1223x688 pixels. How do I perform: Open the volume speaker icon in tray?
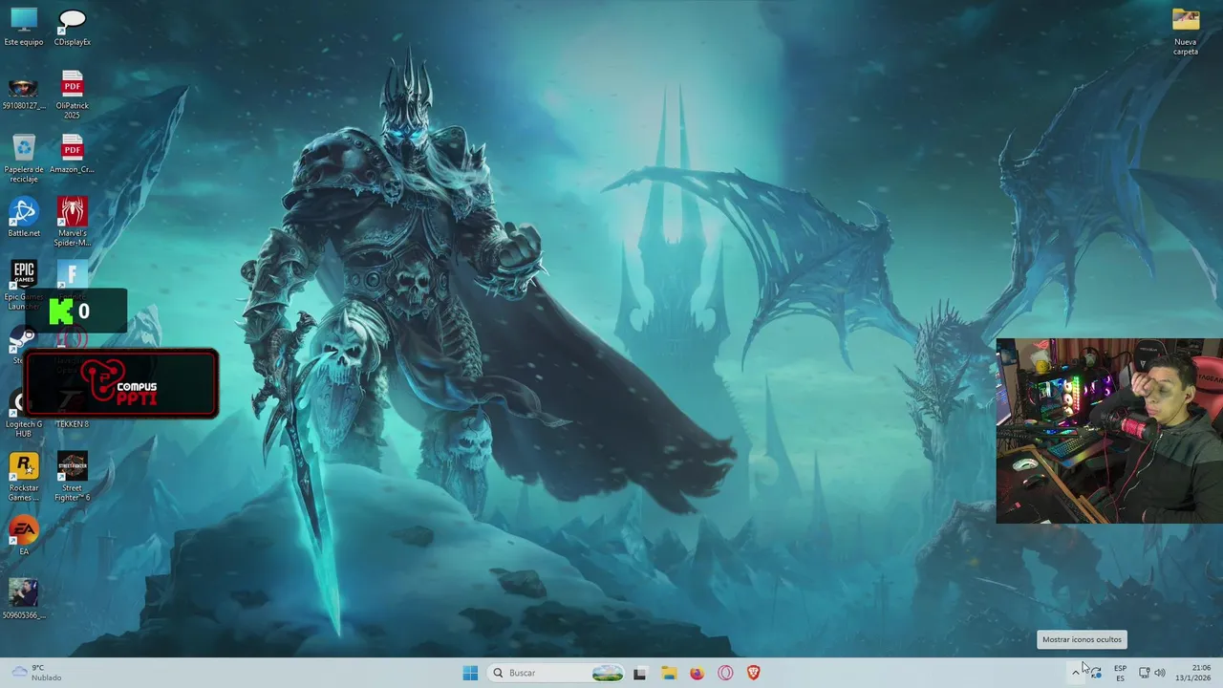point(1160,673)
